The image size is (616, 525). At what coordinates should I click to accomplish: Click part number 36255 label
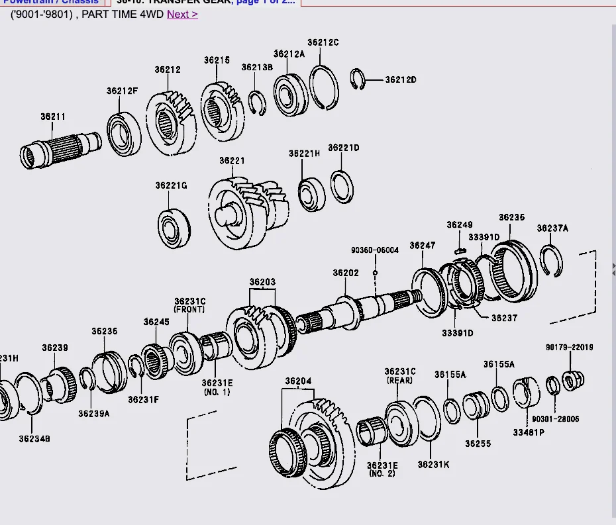click(478, 444)
